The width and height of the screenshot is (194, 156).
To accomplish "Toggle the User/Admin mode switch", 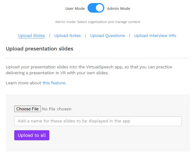I will click(x=96, y=8).
